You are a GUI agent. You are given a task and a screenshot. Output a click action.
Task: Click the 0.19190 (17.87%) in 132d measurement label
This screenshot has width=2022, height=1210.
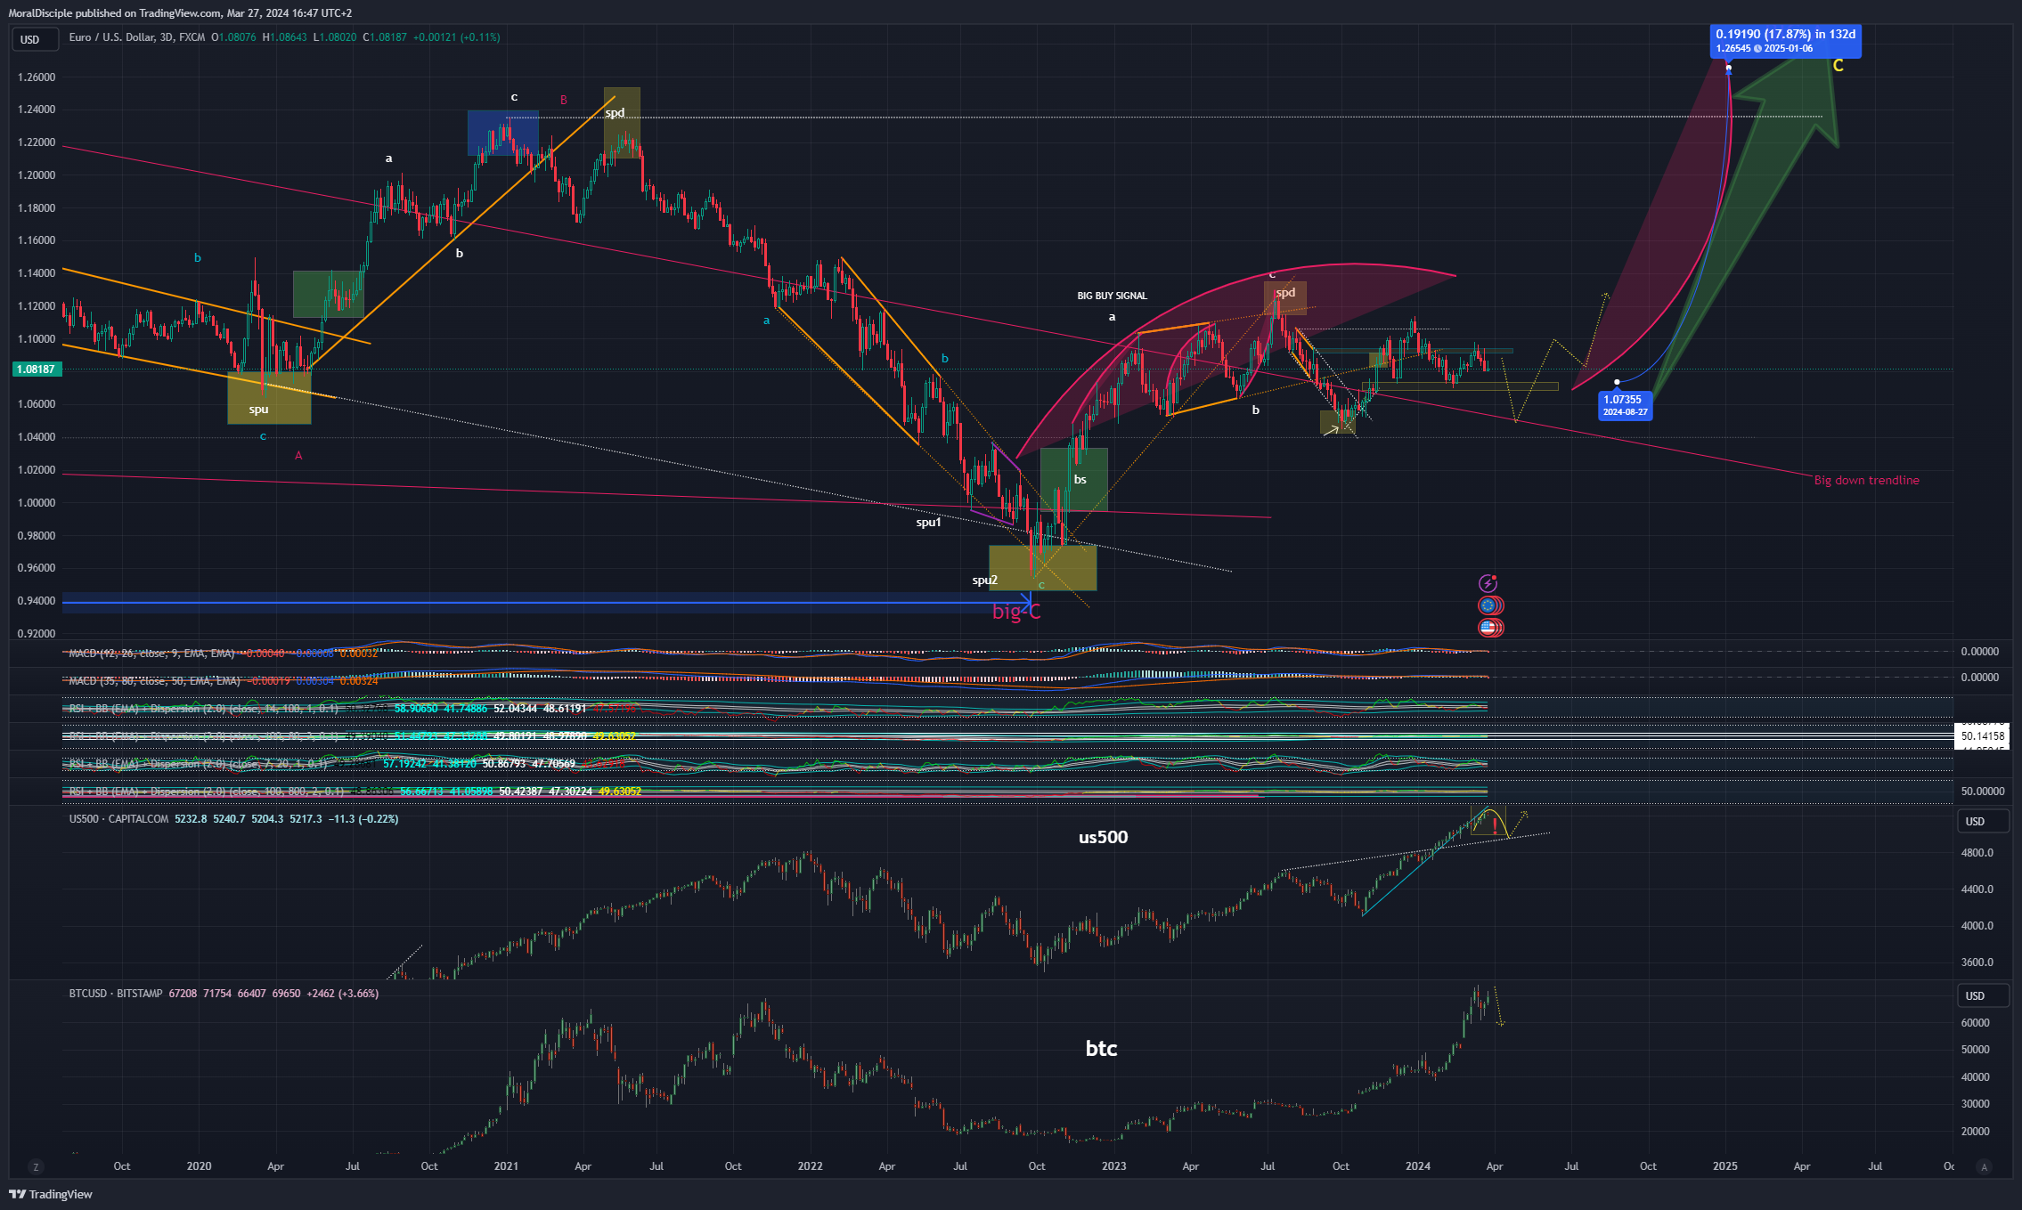[x=1785, y=41]
